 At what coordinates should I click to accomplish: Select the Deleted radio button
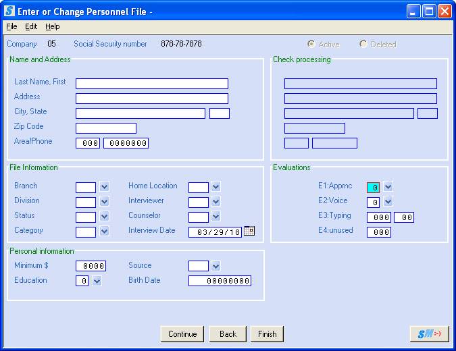363,44
